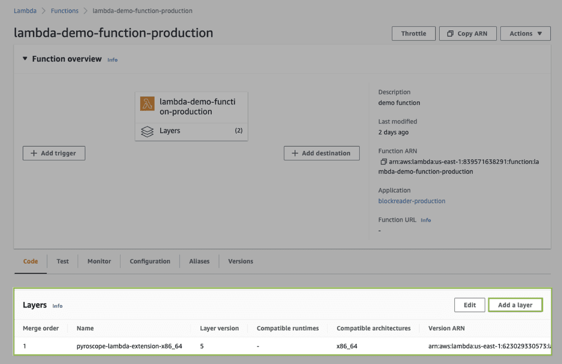Select the Configuration tab
Viewport: 562px width, 364px height.
coord(150,261)
